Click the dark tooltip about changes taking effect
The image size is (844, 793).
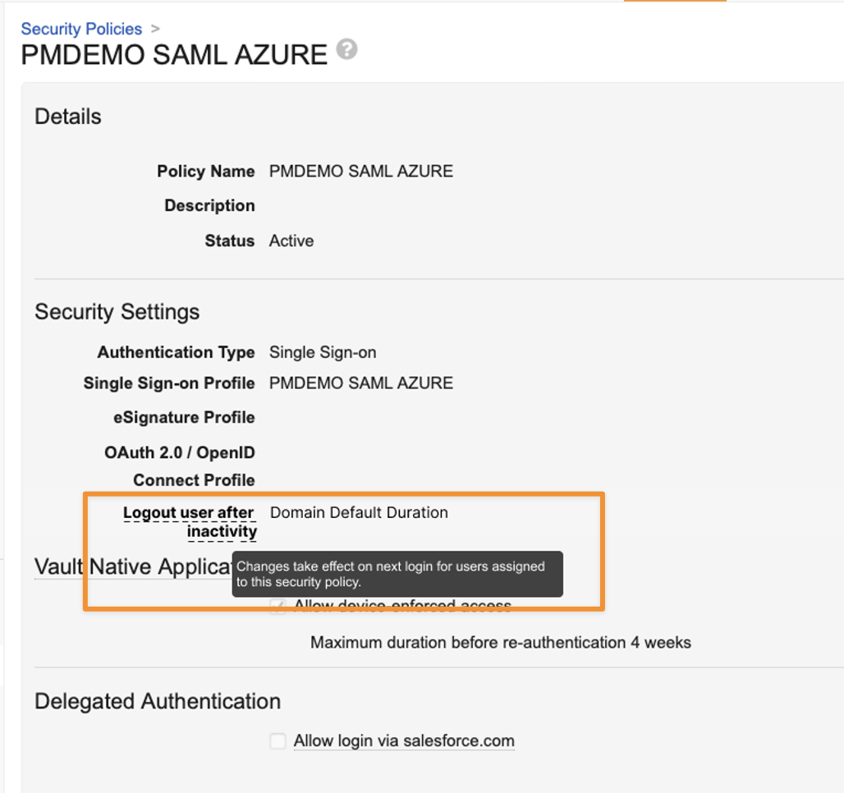click(x=397, y=574)
